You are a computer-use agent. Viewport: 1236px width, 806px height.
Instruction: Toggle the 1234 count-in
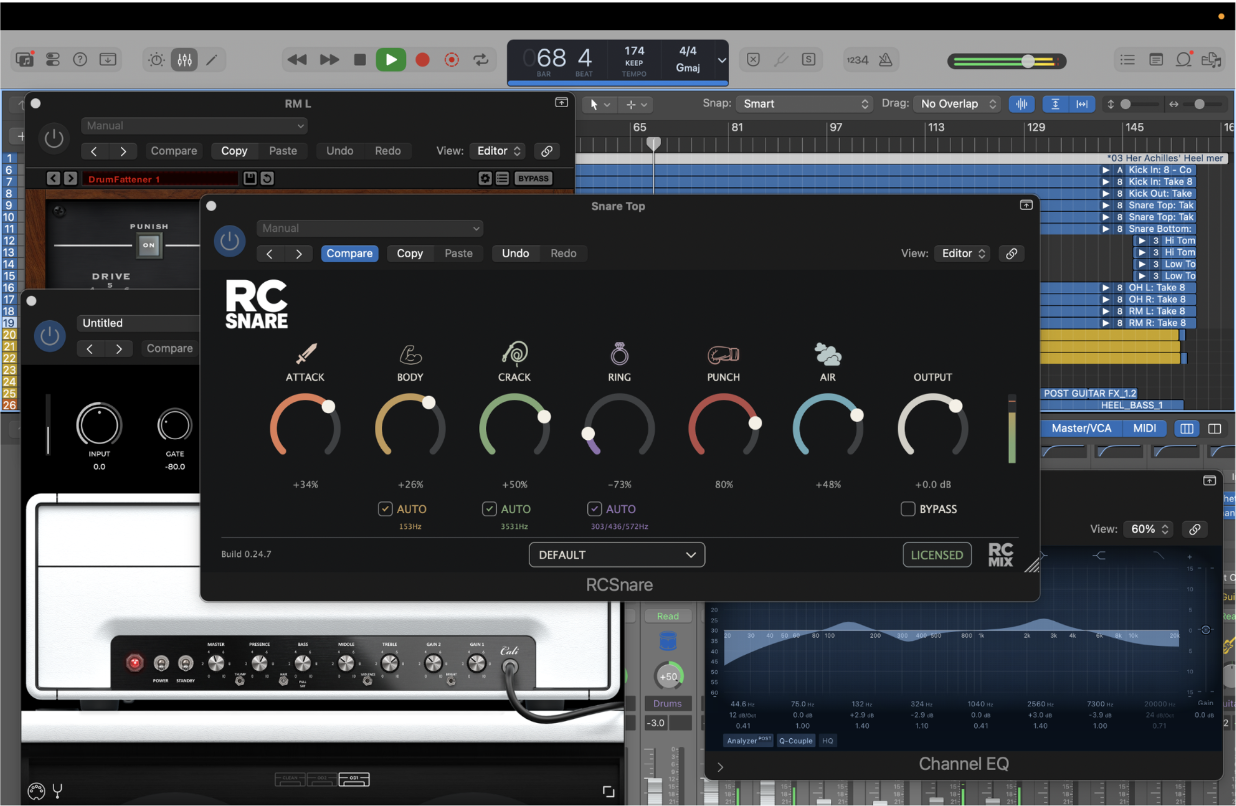coord(857,60)
